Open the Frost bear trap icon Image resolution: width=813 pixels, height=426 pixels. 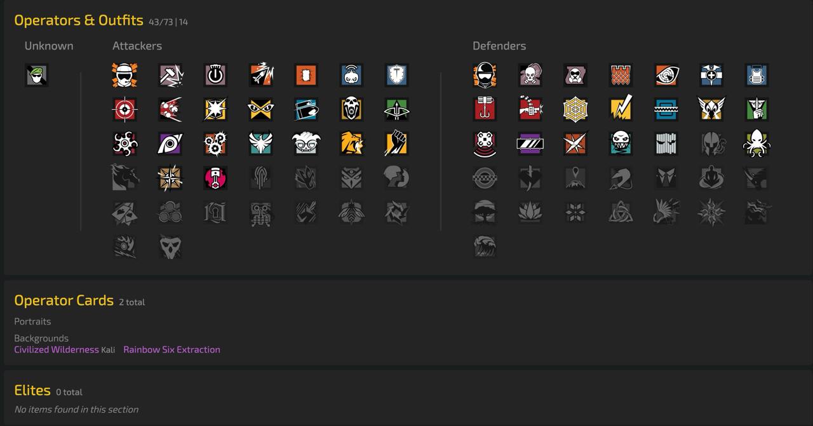point(666,109)
